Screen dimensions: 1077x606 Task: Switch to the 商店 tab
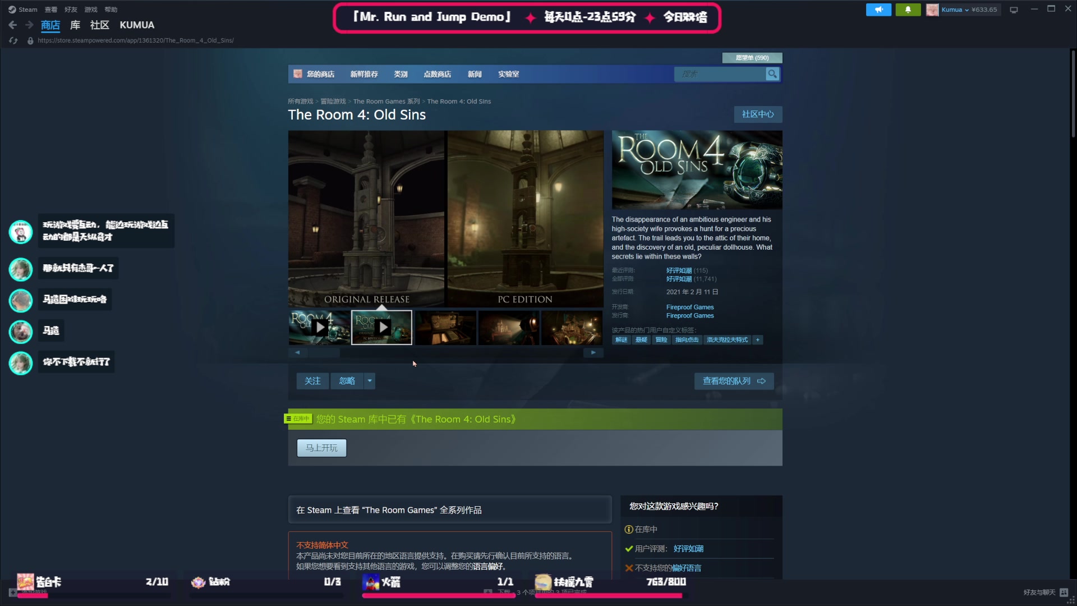point(50,25)
